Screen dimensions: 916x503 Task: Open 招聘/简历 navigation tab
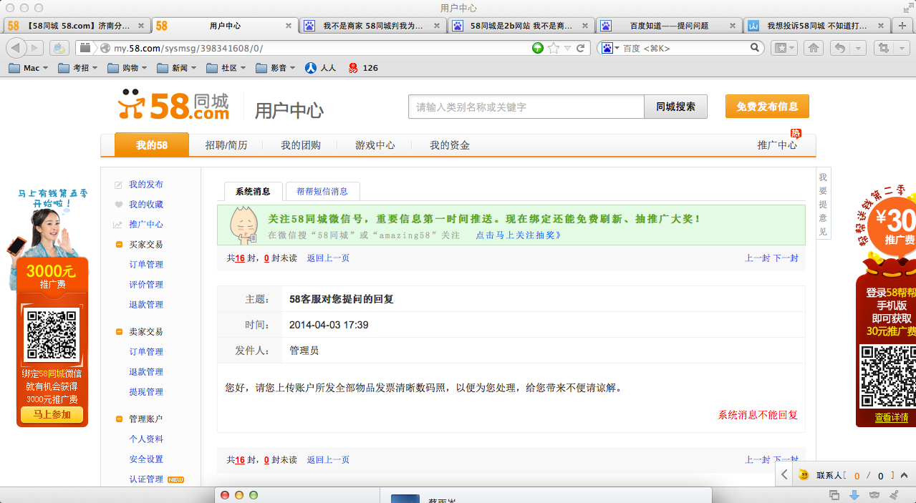tap(226, 145)
